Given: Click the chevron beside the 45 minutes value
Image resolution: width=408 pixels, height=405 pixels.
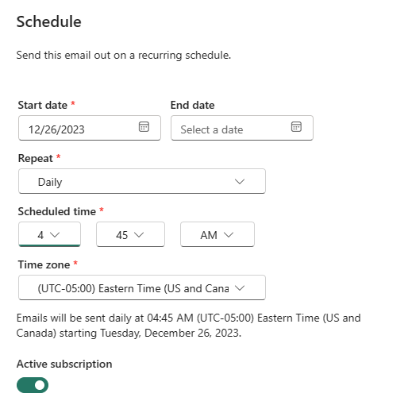Looking at the screenshot, I should tap(139, 234).
